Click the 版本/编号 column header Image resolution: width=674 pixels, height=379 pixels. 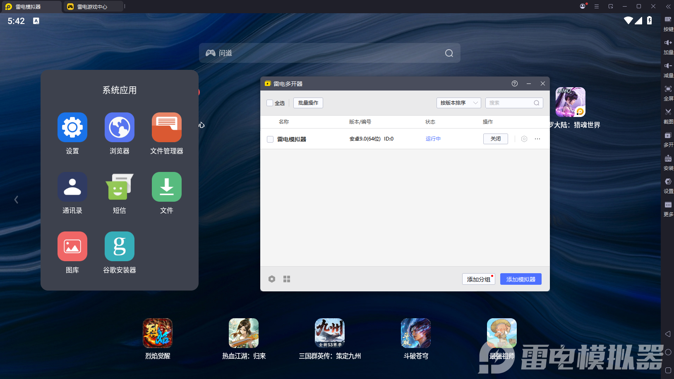tap(360, 122)
